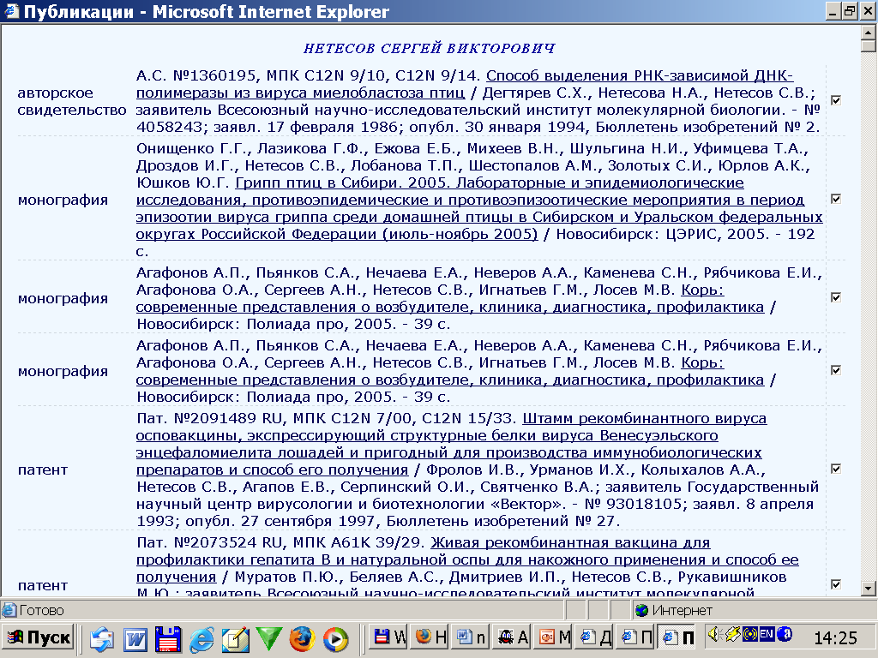Launch Microsoft Word from quick launch
The height and width of the screenshot is (658, 878).
(135, 638)
